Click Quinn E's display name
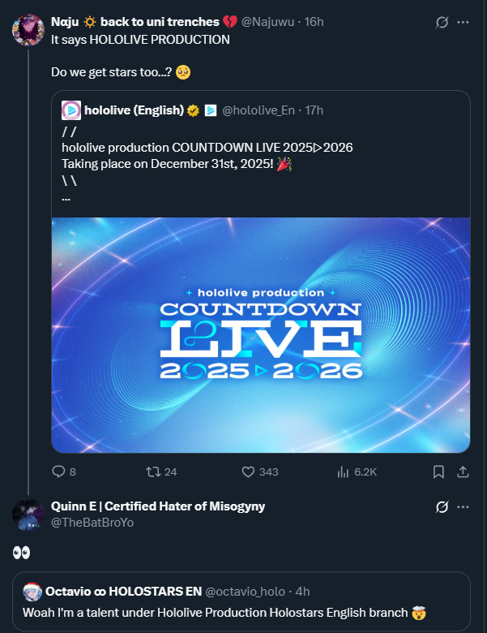 157,506
